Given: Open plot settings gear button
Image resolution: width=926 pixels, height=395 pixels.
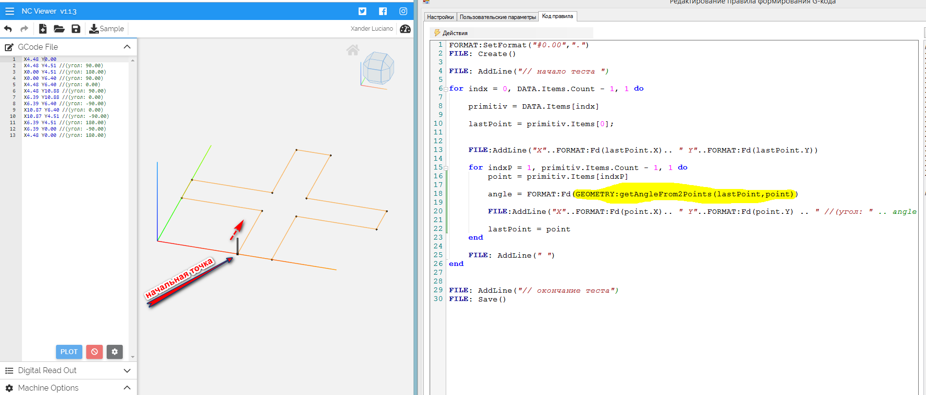Looking at the screenshot, I should point(114,352).
